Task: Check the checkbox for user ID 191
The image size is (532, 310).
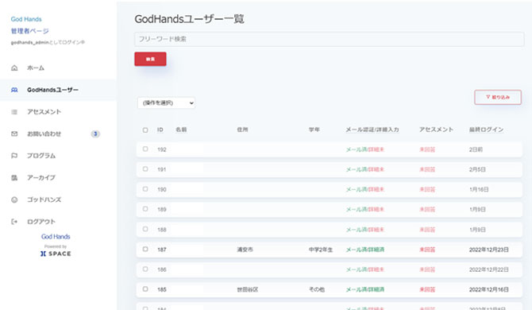Action: [145, 169]
